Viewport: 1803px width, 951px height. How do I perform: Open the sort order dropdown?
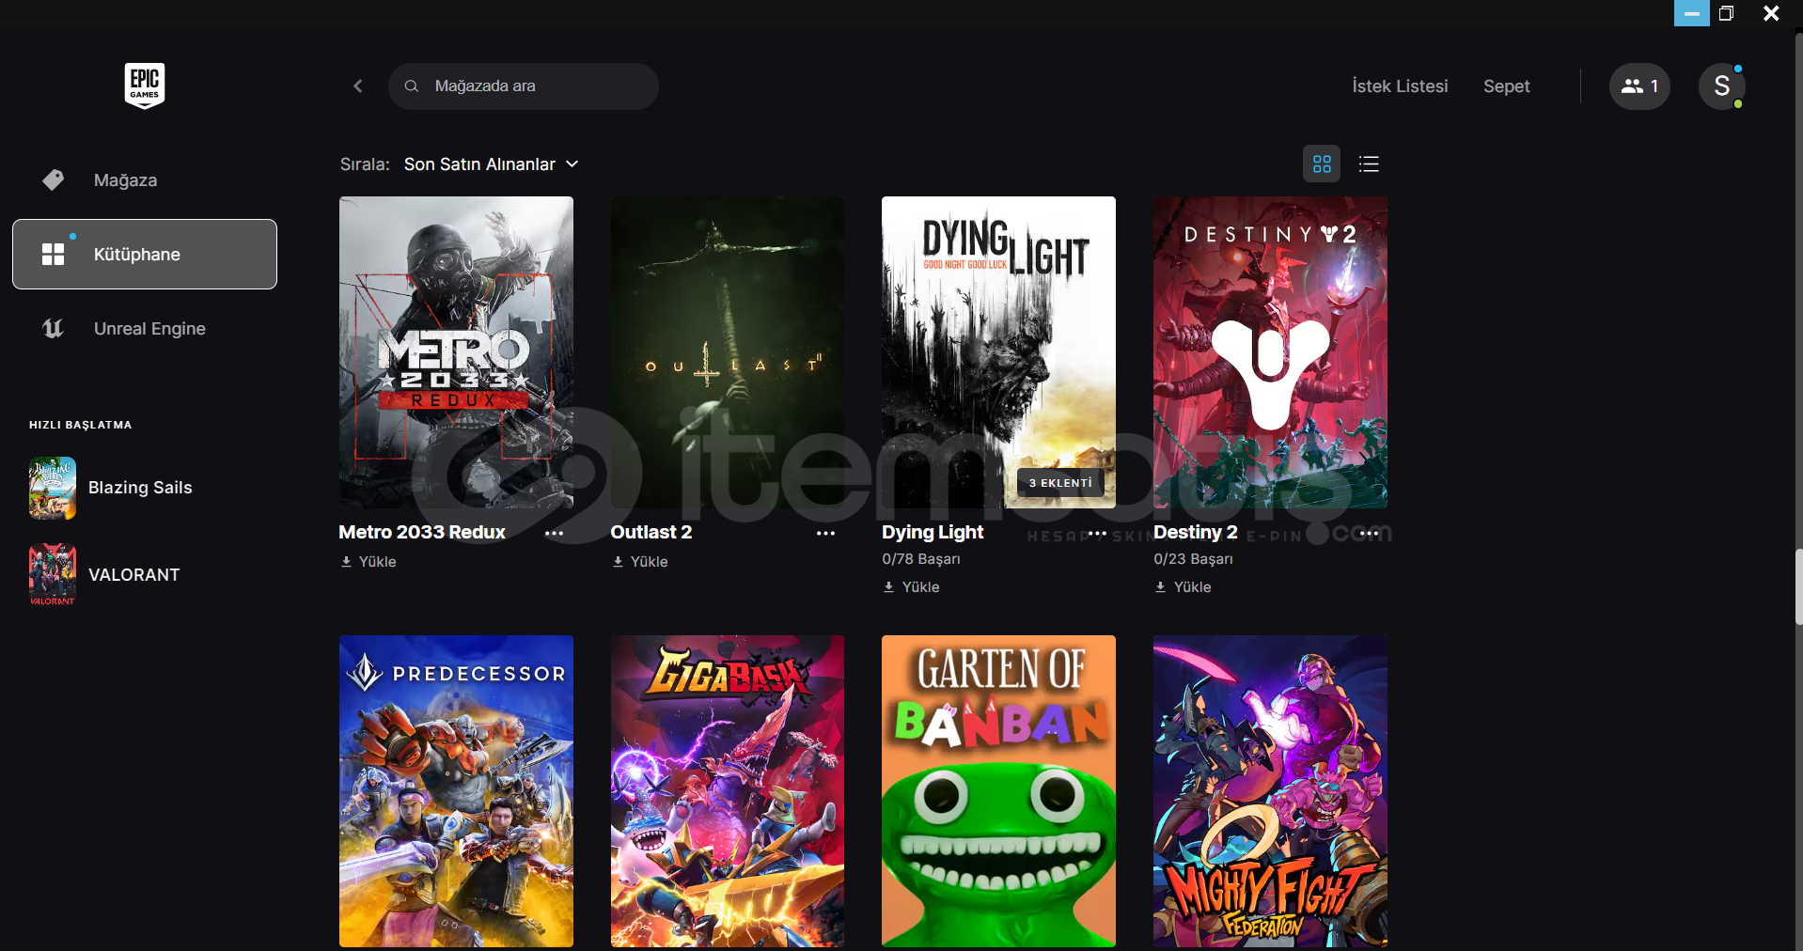coord(491,164)
